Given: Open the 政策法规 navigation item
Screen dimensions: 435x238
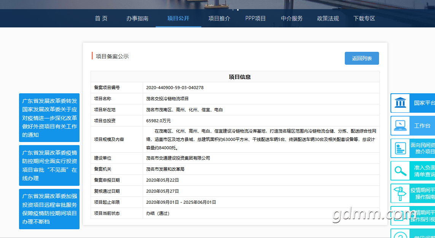Looking at the screenshot, I should (x=328, y=18).
